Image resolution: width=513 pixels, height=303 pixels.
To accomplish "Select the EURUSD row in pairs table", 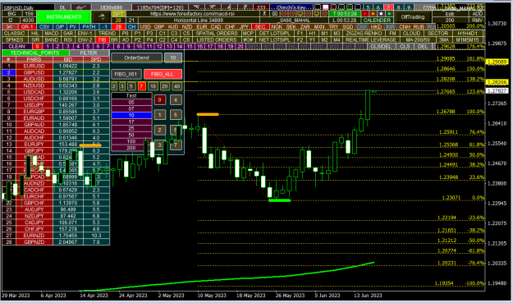I will pyautogui.click(x=56, y=66).
